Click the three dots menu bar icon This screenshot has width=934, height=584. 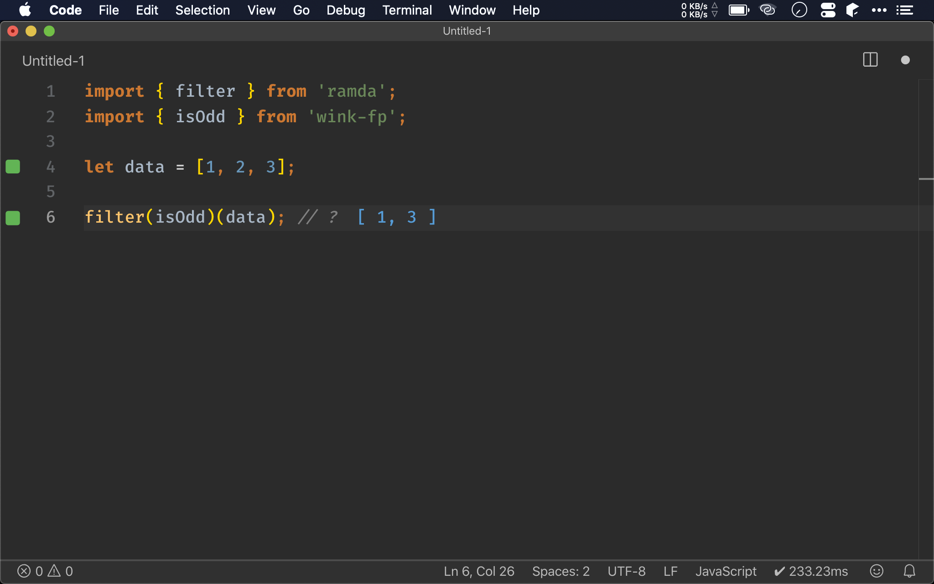(x=879, y=10)
